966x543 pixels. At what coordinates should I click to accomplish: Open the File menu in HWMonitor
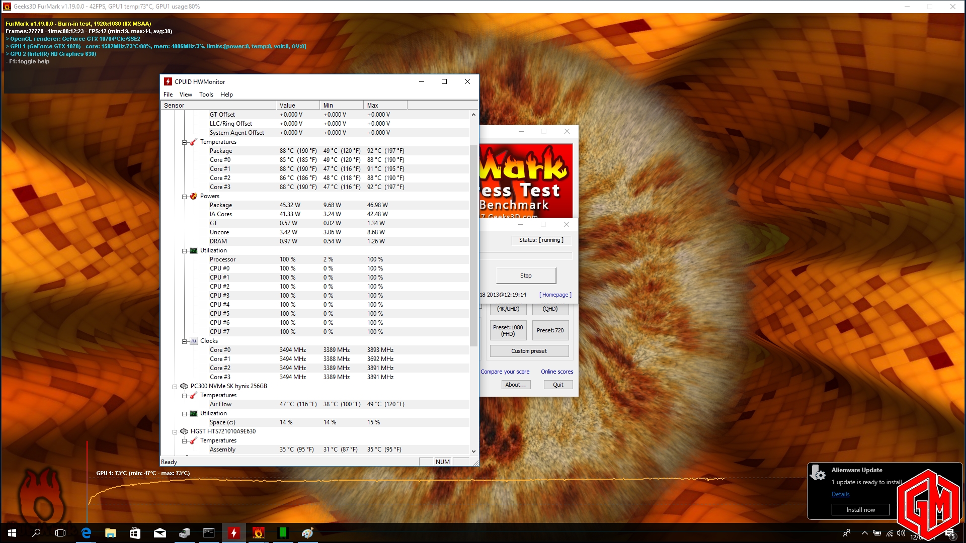(x=168, y=95)
